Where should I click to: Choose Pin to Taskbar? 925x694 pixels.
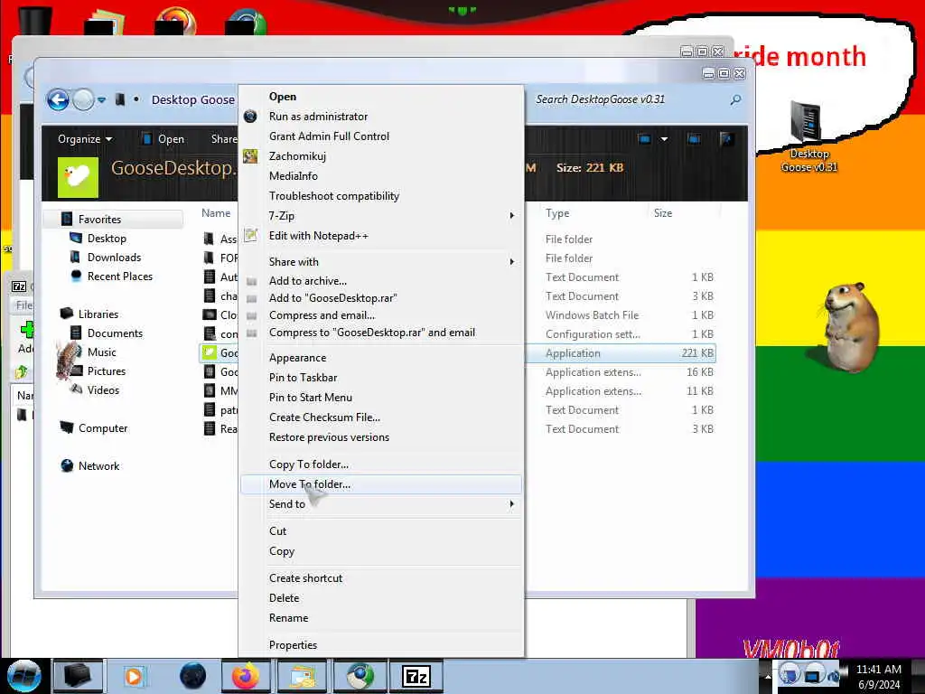380,378
